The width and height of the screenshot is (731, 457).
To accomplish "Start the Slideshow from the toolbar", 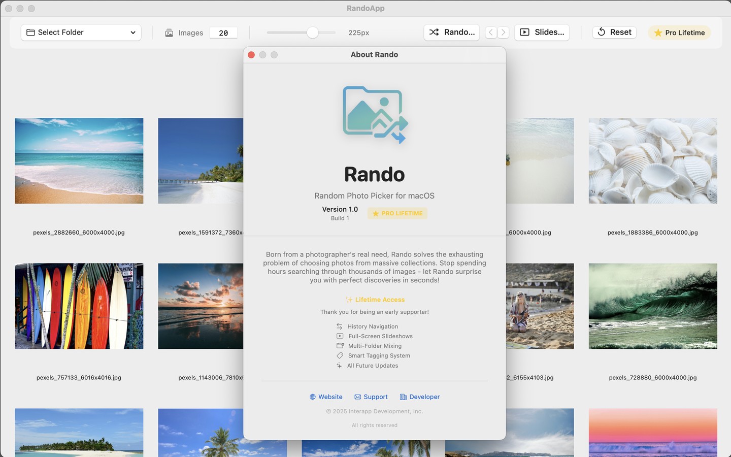I will [542, 32].
